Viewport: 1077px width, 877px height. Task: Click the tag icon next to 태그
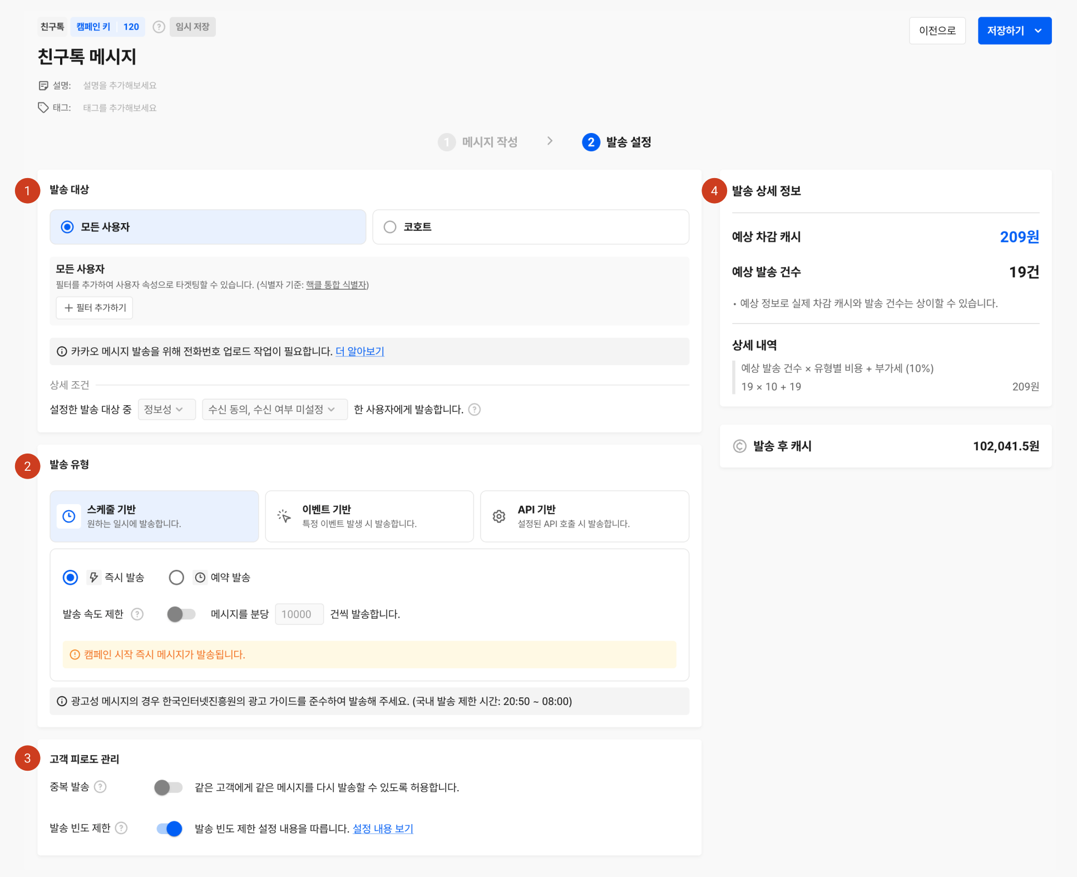click(x=43, y=107)
